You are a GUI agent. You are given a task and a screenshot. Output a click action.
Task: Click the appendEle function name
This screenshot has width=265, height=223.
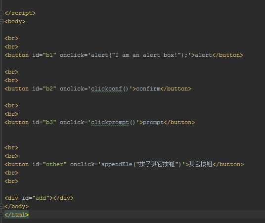tap(117, 164)
